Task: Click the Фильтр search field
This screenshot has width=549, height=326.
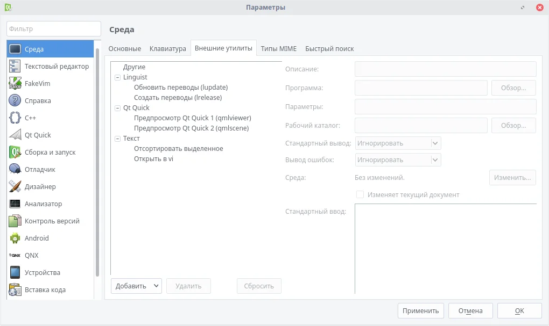Action: [53, 29]
